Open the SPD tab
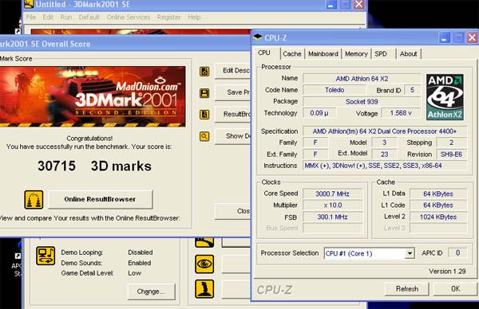The image size is (479, 309). pos(381,54)
